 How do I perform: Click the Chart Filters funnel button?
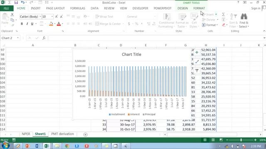197,70
